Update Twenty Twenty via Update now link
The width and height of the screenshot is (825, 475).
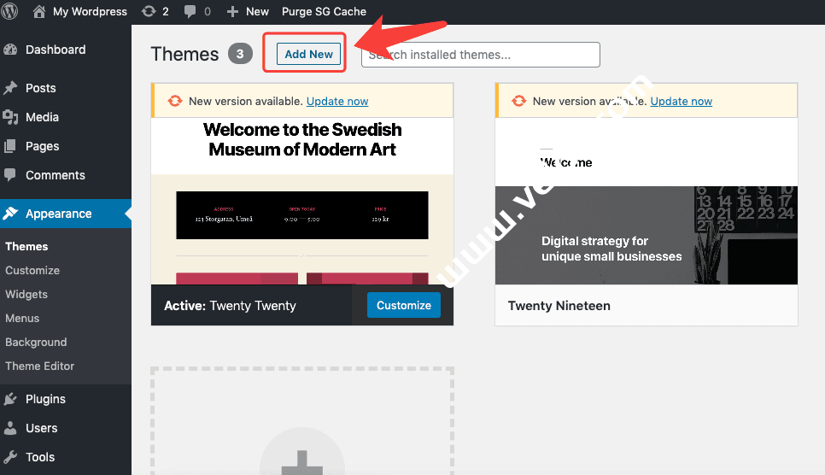click(x=337, y=101)
